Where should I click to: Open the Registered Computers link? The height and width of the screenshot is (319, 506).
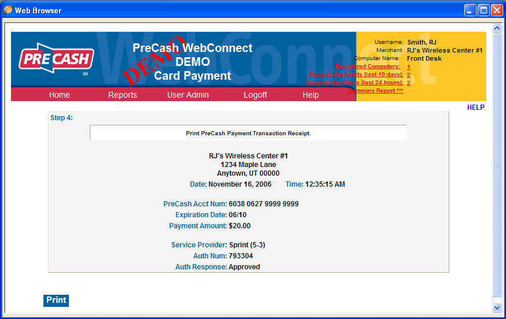pyautogui.click(x=367, y=66)
